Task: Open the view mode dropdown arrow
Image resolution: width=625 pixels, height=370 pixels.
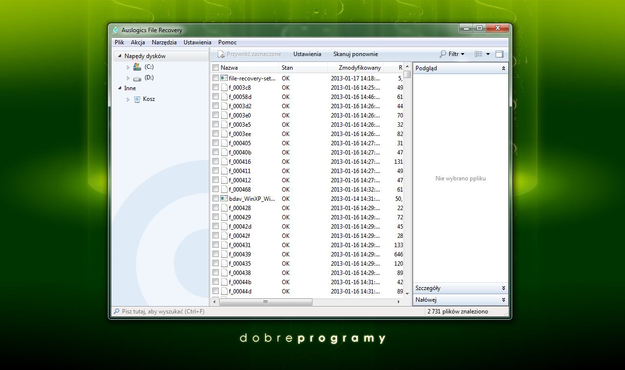Action: click(488, 55)
